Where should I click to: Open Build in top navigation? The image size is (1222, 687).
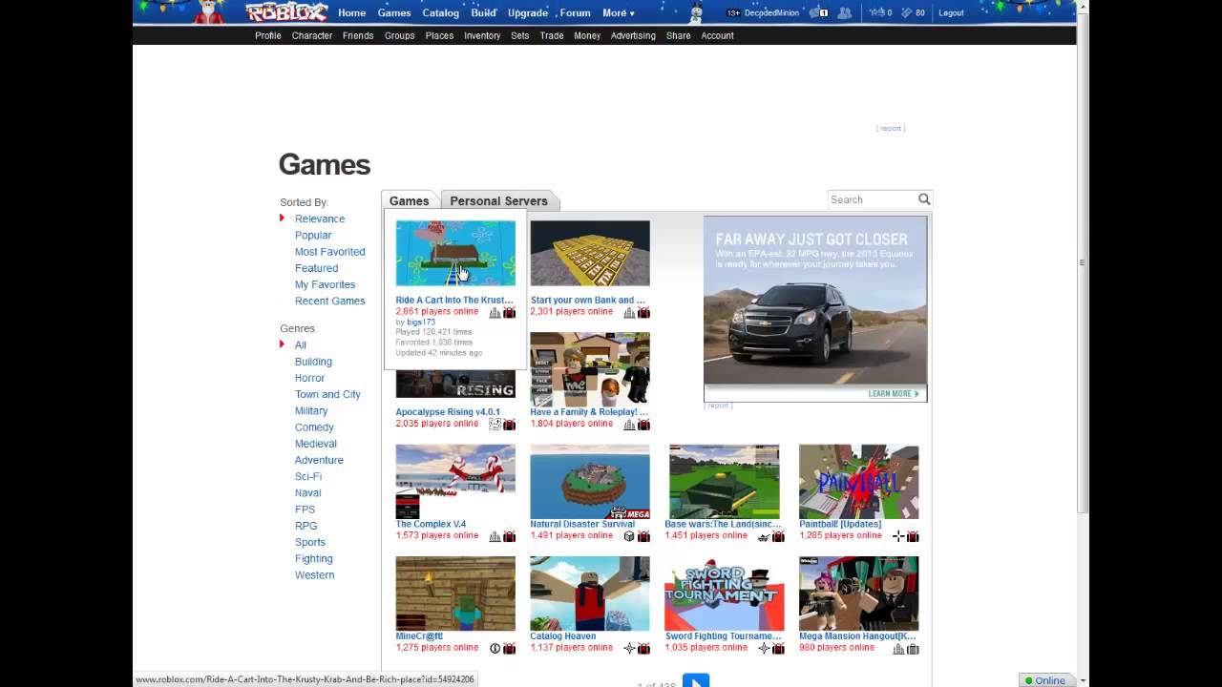483,12
